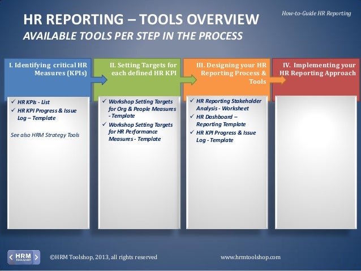Image resolution: width=361 pixels, height=271 pixels.
Task: Click the '©HRM Toolshop, 2013, all rights reserved' text
Action: 104,257
